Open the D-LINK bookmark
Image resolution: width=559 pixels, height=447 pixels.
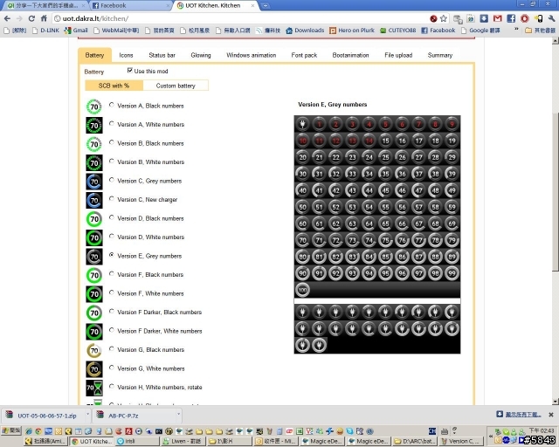pos(45,31)
